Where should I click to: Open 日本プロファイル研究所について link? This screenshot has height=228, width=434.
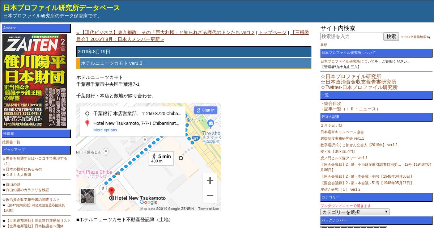[x=348, y=61]
